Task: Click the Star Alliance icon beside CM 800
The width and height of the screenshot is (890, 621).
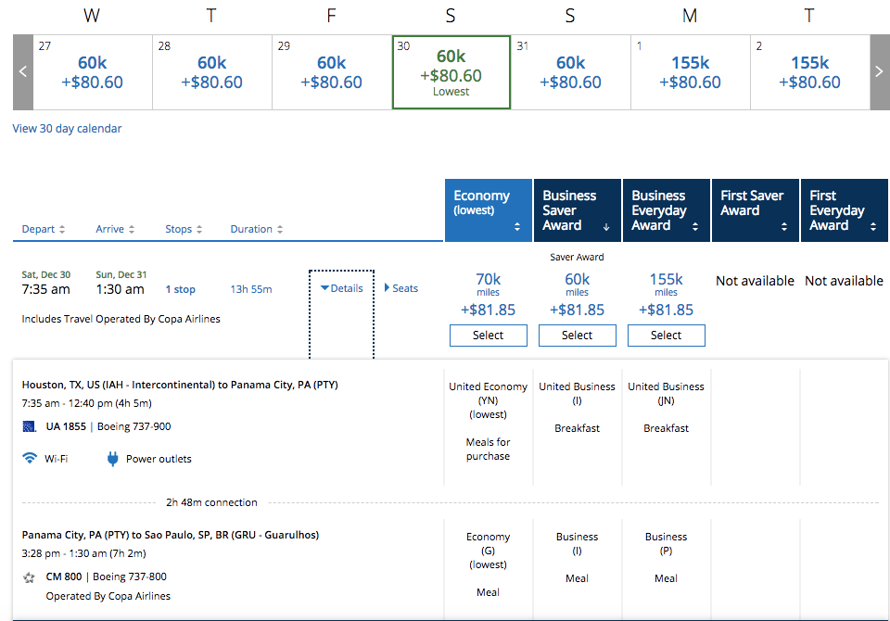Action: [x=30, y=577]
